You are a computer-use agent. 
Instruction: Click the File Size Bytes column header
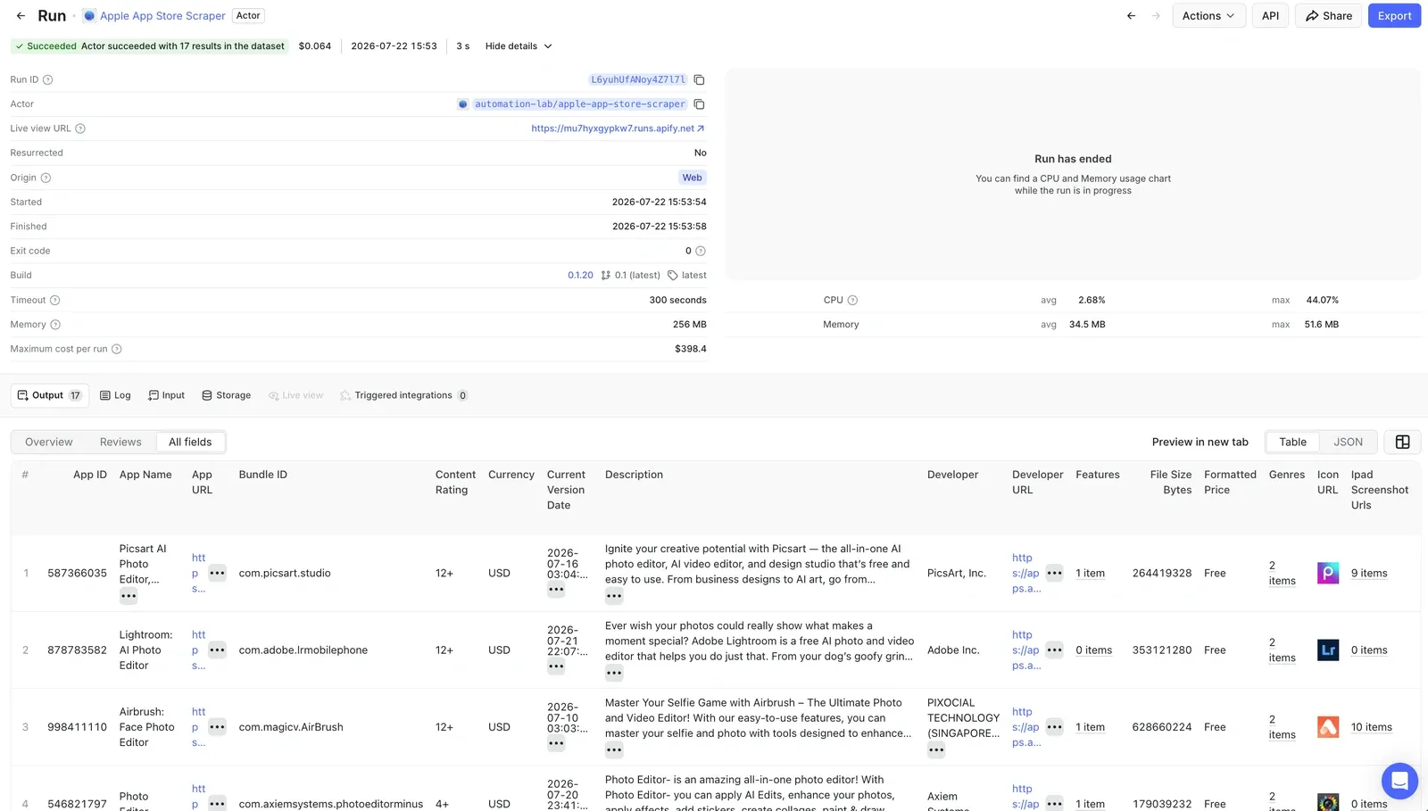pos(1171,482)
